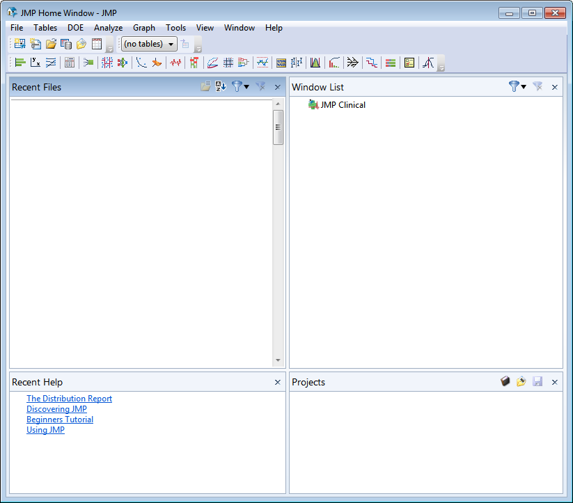Image resolution: width=573 pixels, height=503 pixels.
Task: Click the Distribution histogram toolbar icon
Action: [x=20, y=63]
